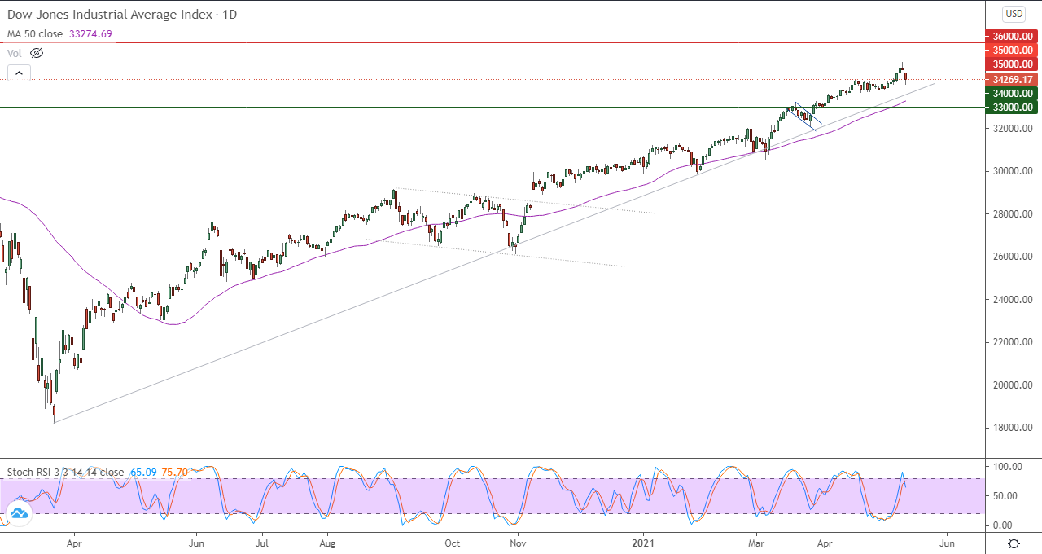
Task: Click the 24000.00 price axis label
Action: click(1011, 300)
